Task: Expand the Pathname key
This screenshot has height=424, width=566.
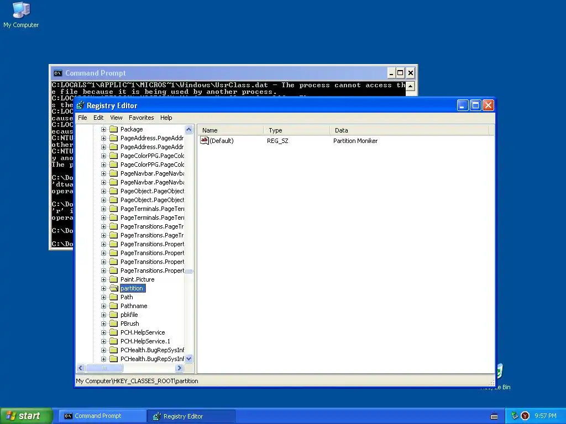Action: (x=103, y=306)
